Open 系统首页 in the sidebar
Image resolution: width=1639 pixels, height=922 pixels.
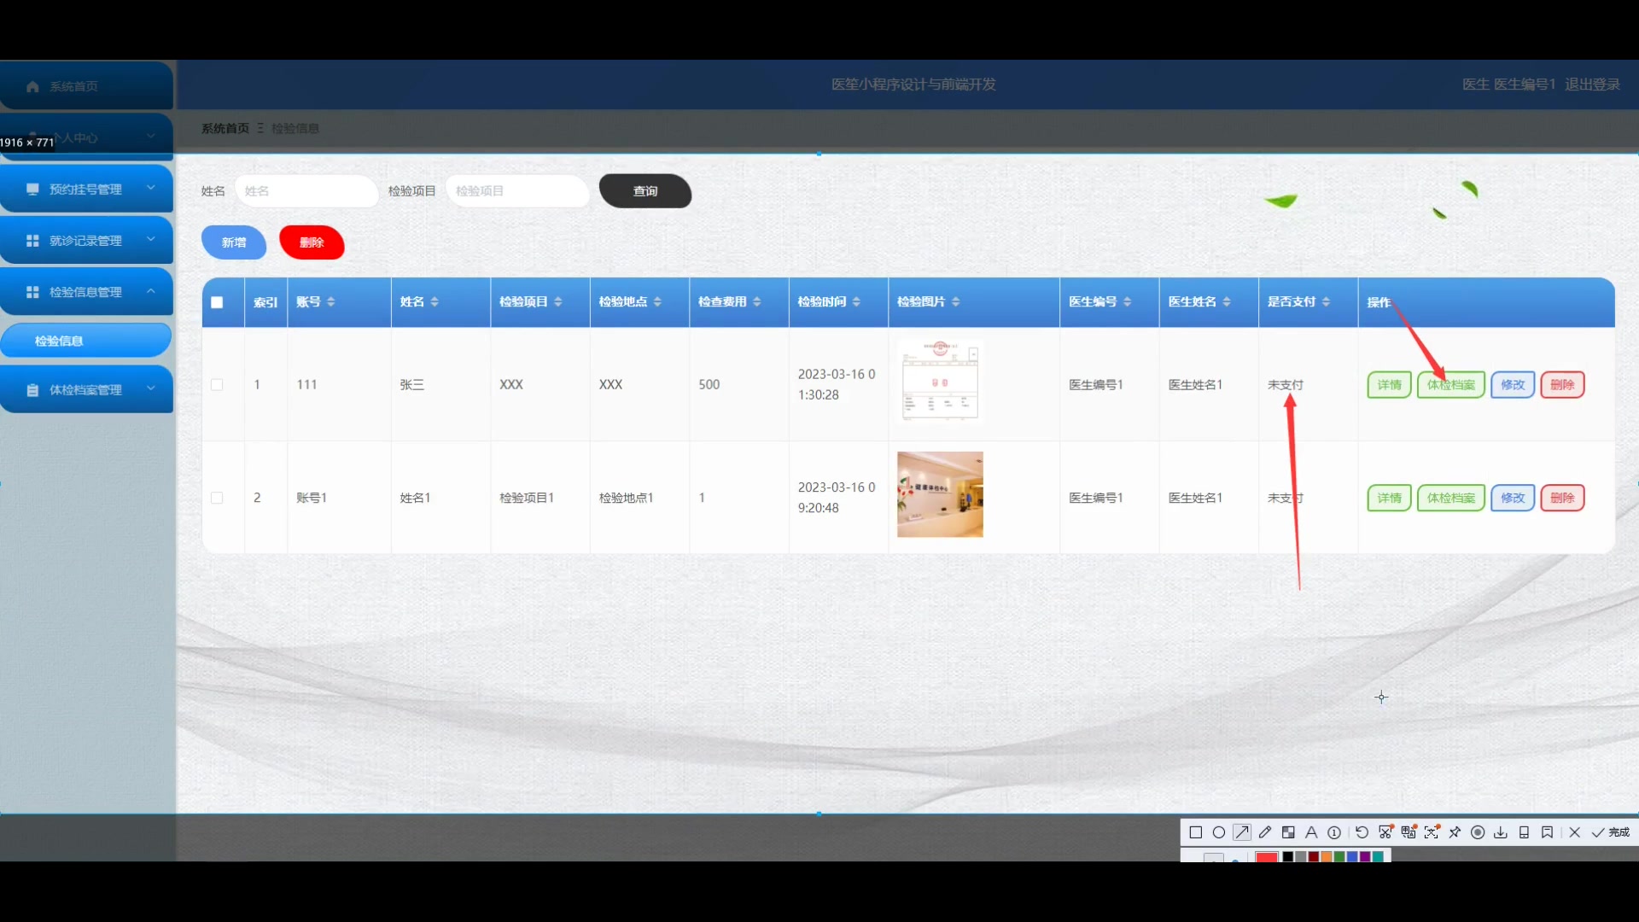click(x=86, y=86)
